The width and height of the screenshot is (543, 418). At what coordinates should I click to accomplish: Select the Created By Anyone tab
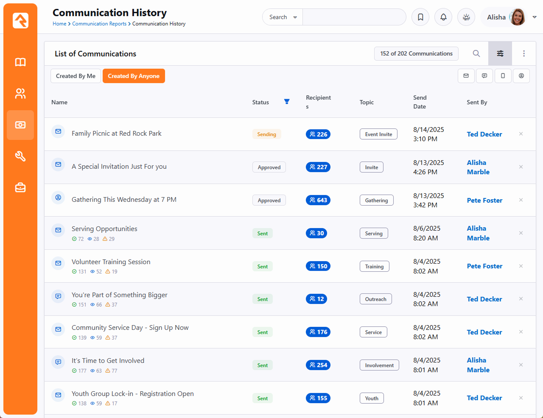pos(134,76)
